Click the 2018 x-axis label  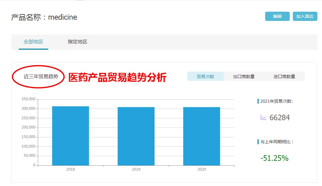point(70,169)
